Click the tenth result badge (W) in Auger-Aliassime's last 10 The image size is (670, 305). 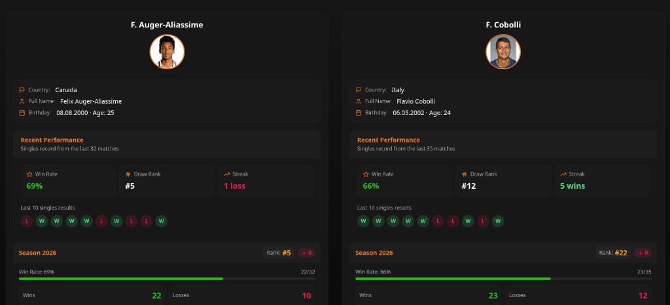click(161, 221)
